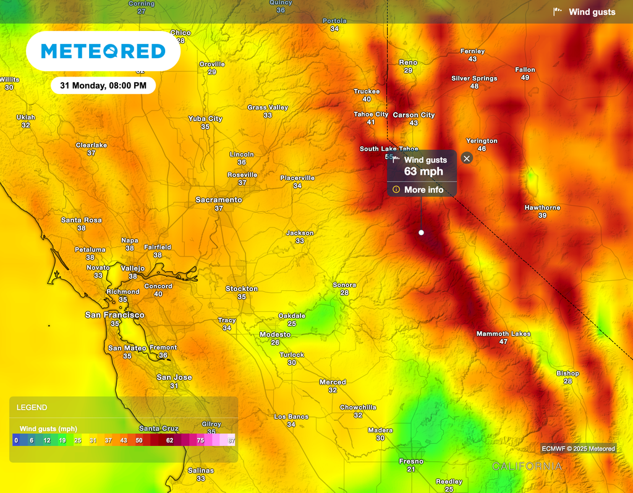Click the info icon beside More info

396,190
